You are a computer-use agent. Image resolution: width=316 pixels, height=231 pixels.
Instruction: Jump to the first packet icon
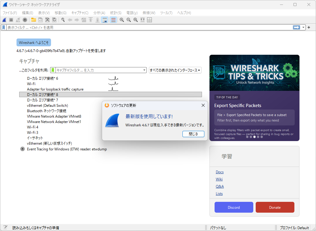pos(91,20)
